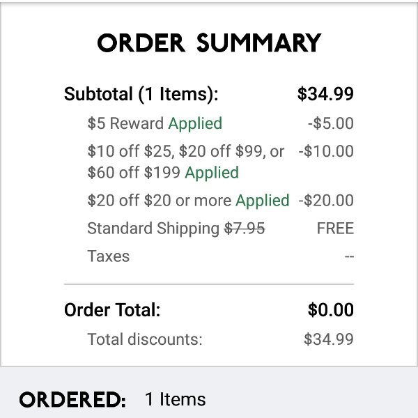Select the Taxes row label
418x418 pixels.
[x=109, y=256]
